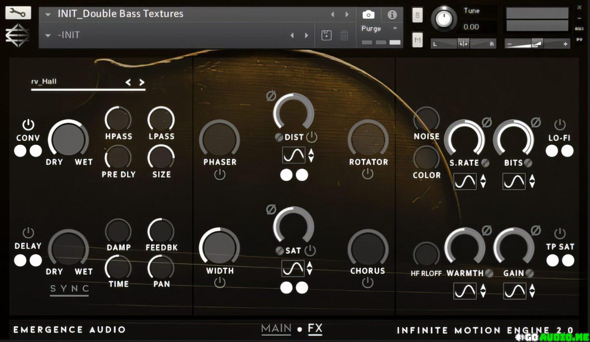The image size is (590, 342).
Task: Open the wrench settings icon
Action: [18, 13]
